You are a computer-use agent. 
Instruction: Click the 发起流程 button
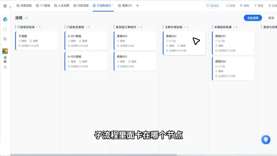click(x=253, y=18)
